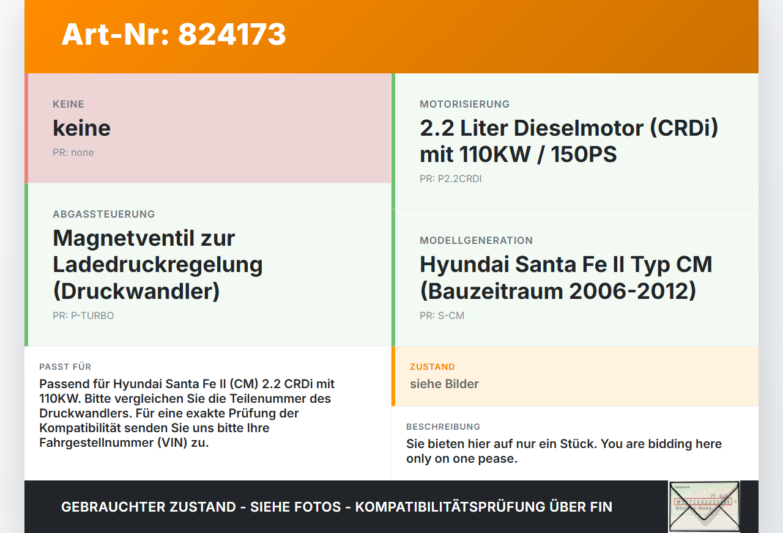Screen dimensions: 783x533
Task: Select the Magnetventil zur Ladedruckregelung heading
Action: pyautogui.click(x=158, y=264)
